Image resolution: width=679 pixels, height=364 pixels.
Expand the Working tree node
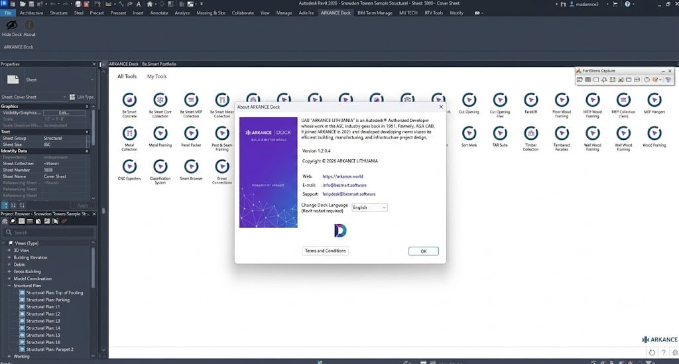tap(9, 356)
